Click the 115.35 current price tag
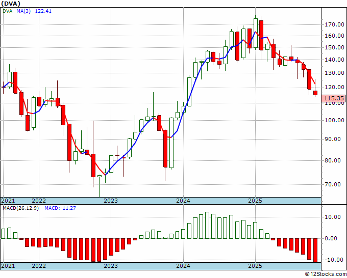Screen dimensions: 347x278 333,98
